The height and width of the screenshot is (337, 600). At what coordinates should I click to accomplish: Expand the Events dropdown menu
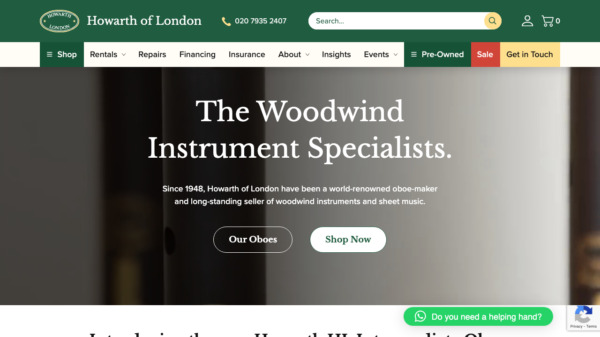point(381,54)
